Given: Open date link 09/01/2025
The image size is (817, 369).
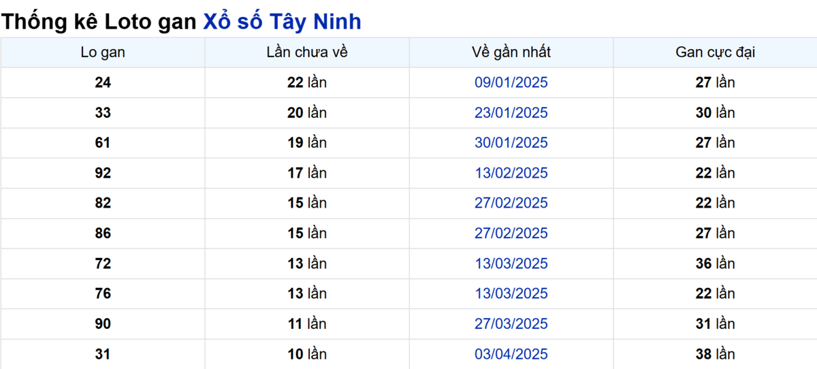Looking at the screenshot, I should click(511, 82).
